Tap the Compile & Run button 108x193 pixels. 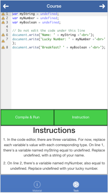click(x=27, y=117)
